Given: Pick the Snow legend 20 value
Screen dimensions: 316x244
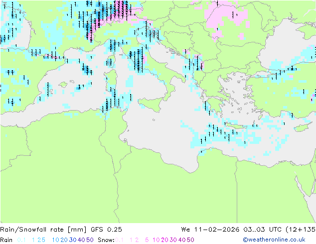Looking at the screenshot, I should (x=164, y=240).
